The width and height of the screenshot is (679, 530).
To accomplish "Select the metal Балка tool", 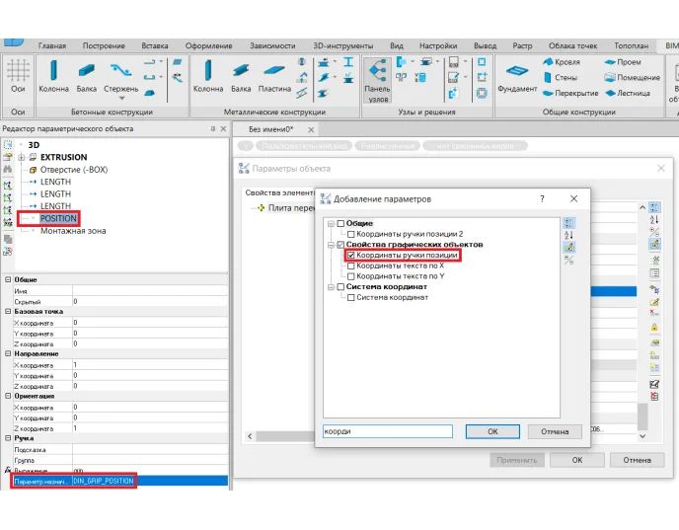I will click(x=241, y=76).
